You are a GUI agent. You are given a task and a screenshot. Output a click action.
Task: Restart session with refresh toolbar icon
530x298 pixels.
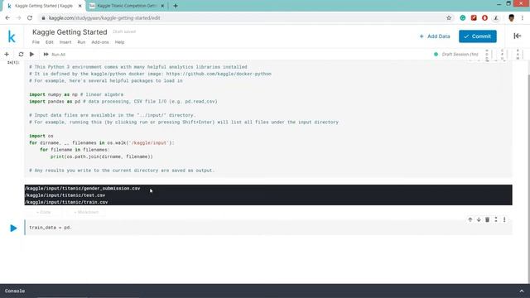21,54
